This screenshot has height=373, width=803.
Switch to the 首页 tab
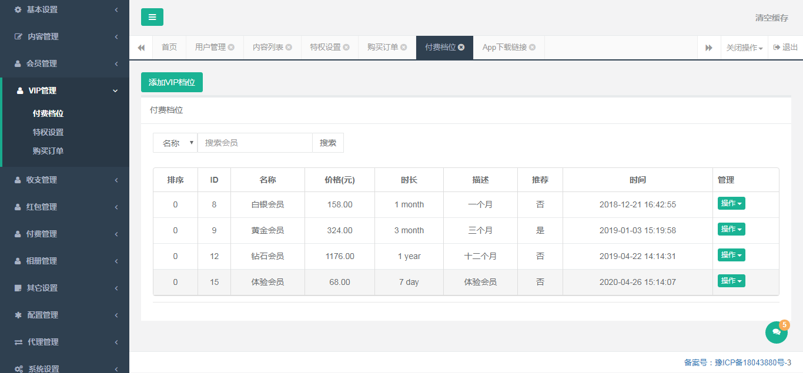coord(169,48)
